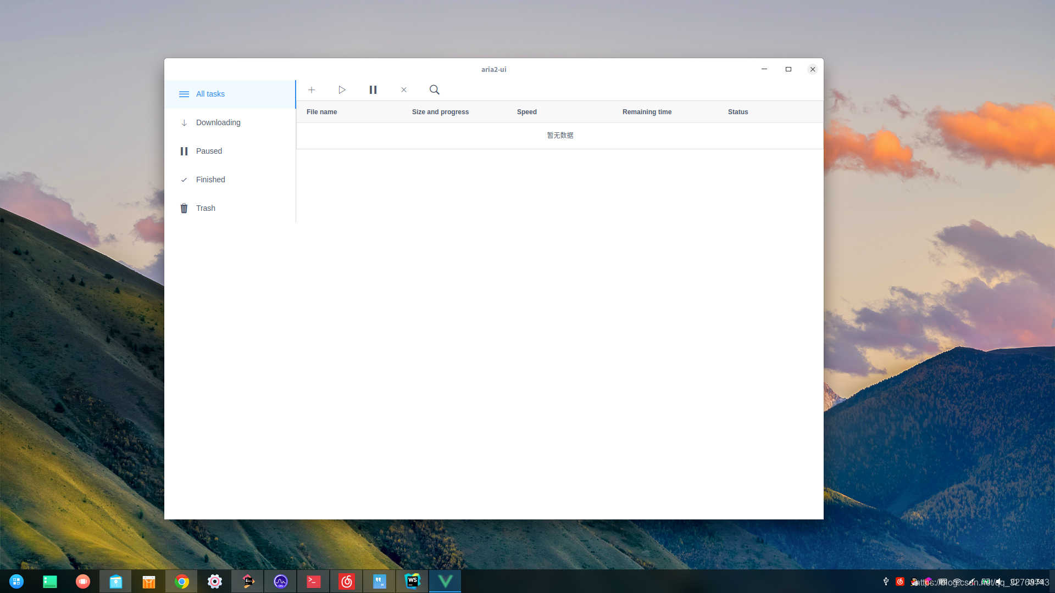Image resolution: width=1055 pixels, height=593 pixels.
Task: Open WebStorm from the taskbar
Action: pyautogui.click(x=412, y=581)
